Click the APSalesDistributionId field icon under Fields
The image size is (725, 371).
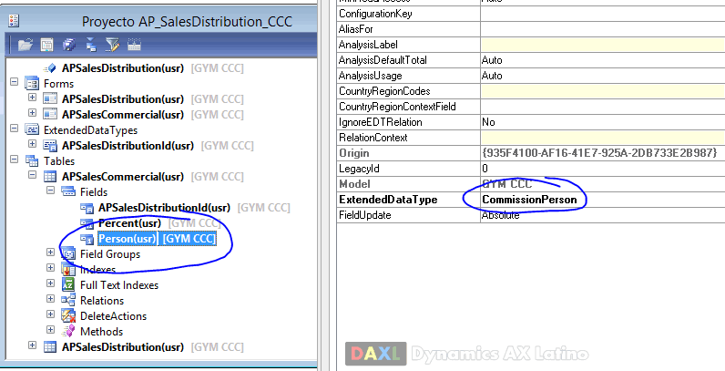87,208
